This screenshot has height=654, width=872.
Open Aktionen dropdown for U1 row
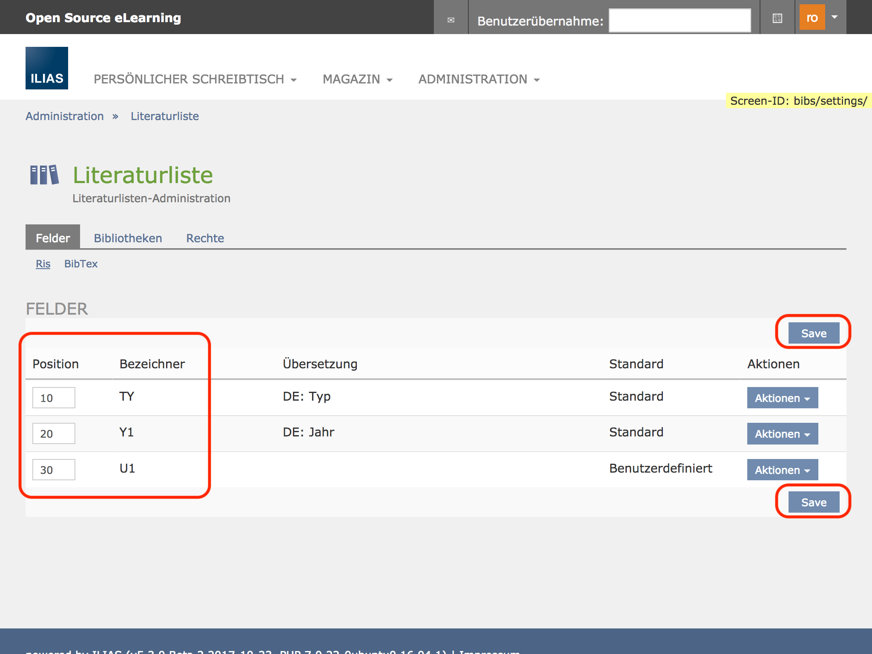point(782,470)
